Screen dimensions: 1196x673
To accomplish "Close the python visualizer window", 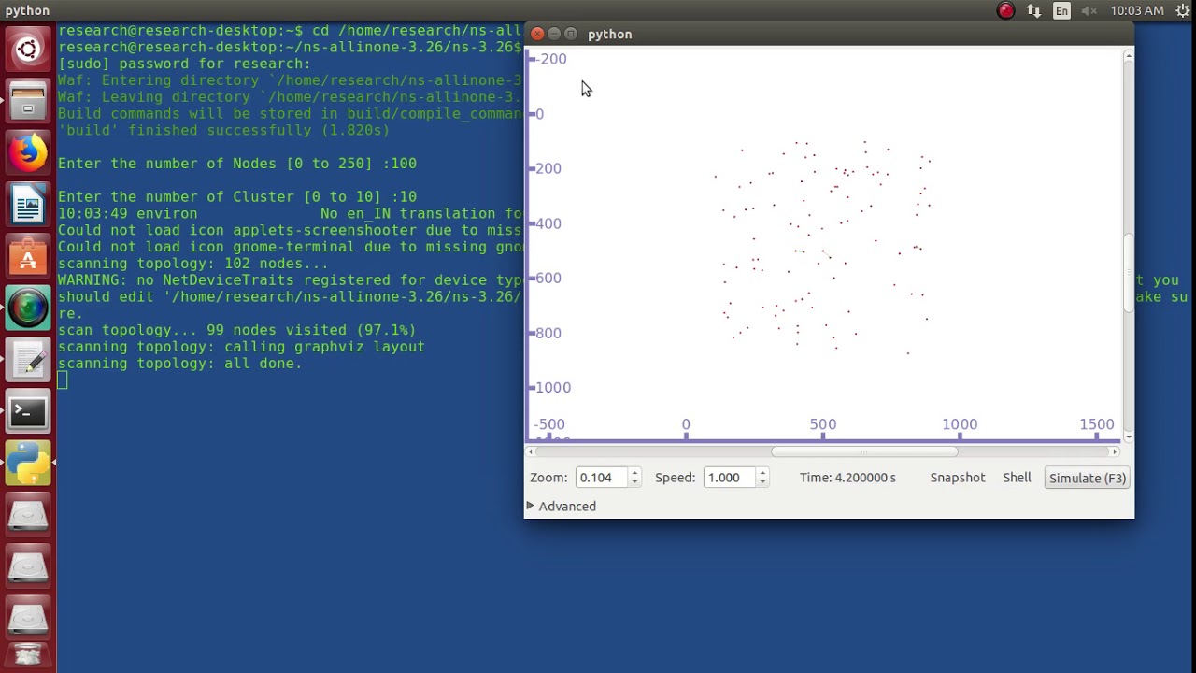I will [537, 34].
